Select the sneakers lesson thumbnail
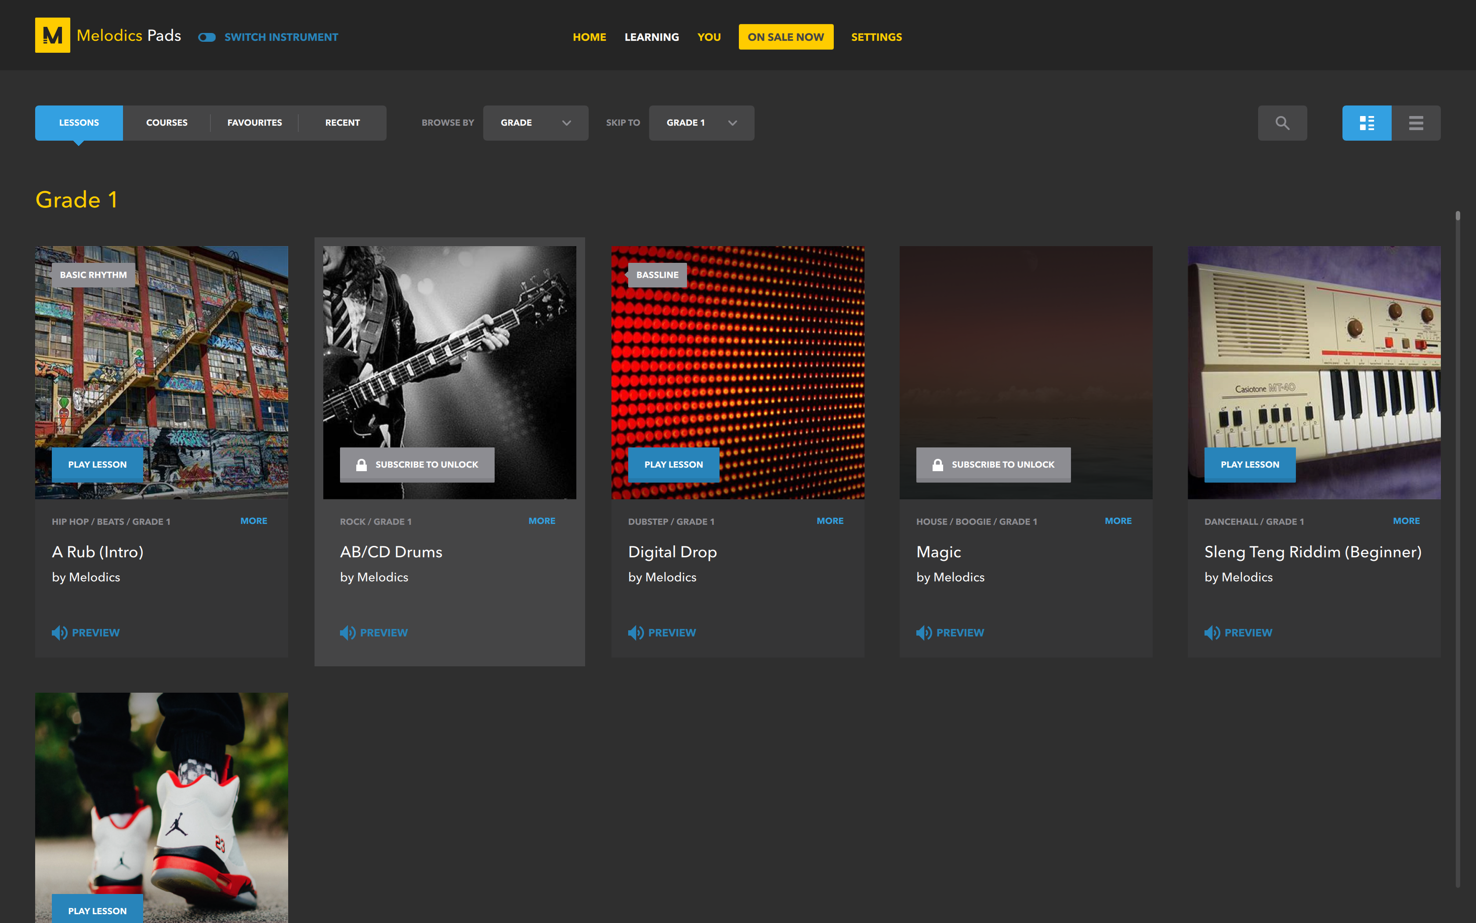The image size is (1476, 923). click(x=161, y=794)
